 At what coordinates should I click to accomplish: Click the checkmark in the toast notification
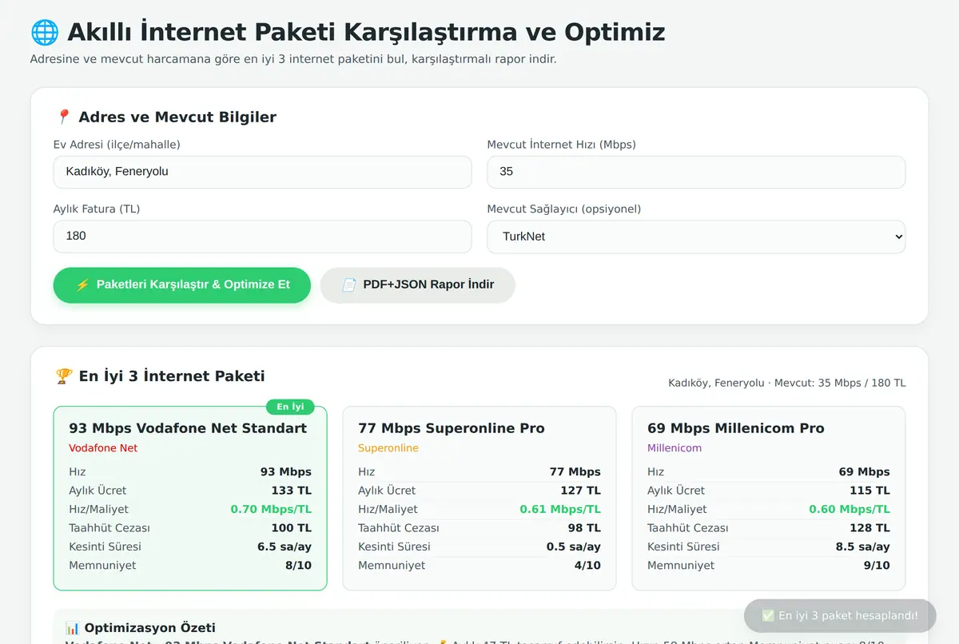[x=768, y=616]
